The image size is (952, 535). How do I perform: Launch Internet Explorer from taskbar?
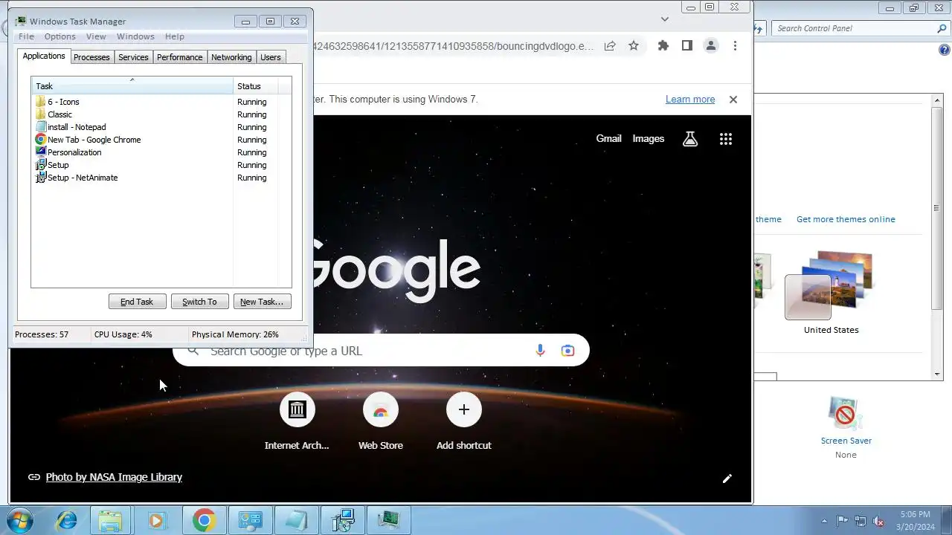pos(67,520)
